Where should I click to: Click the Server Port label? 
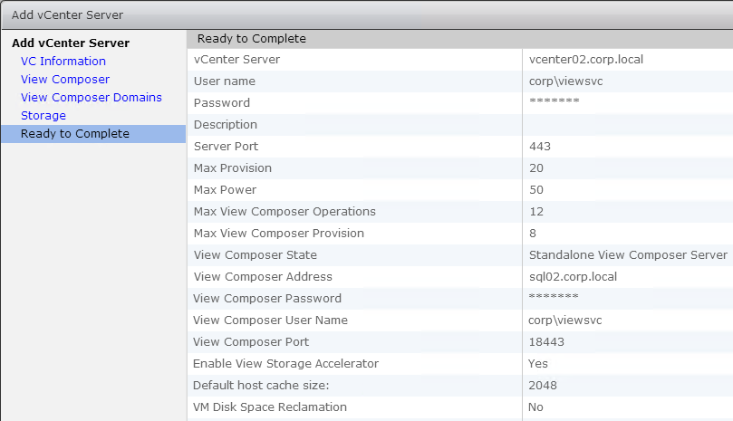[x=226, y=147]
